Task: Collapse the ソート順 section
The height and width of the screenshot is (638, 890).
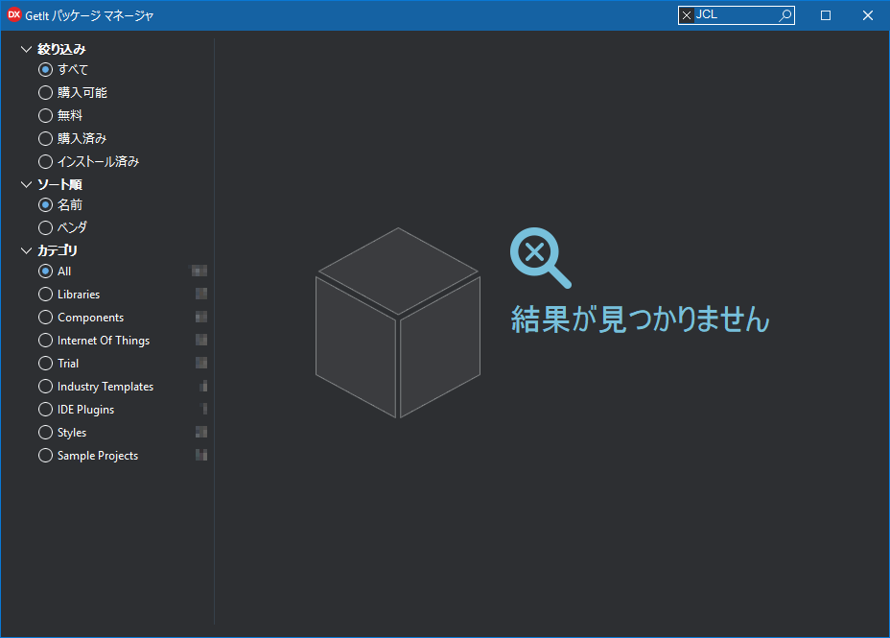Action: (26, 183)
